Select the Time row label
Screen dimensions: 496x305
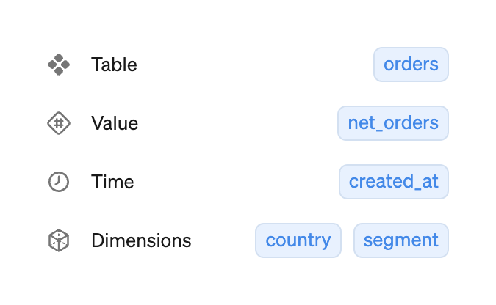[112, 182]
